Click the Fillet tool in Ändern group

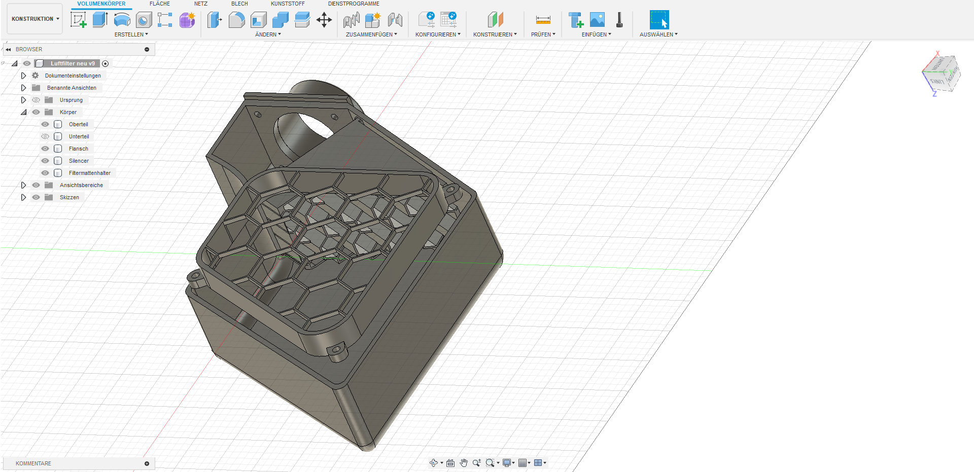click(236, 20)
